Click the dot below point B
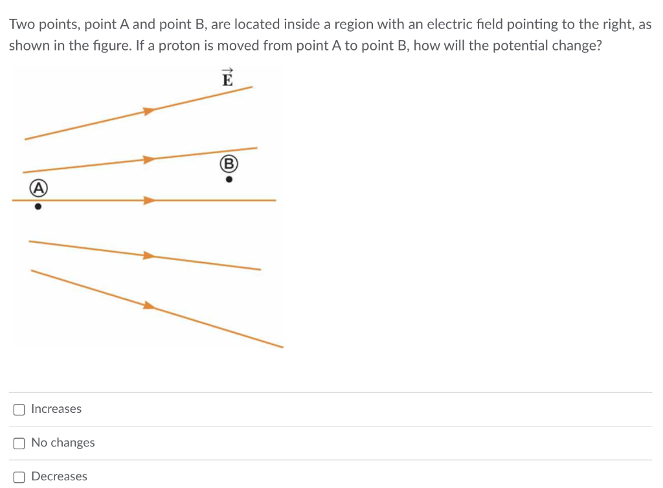The image size is (663, 488). 229,179
